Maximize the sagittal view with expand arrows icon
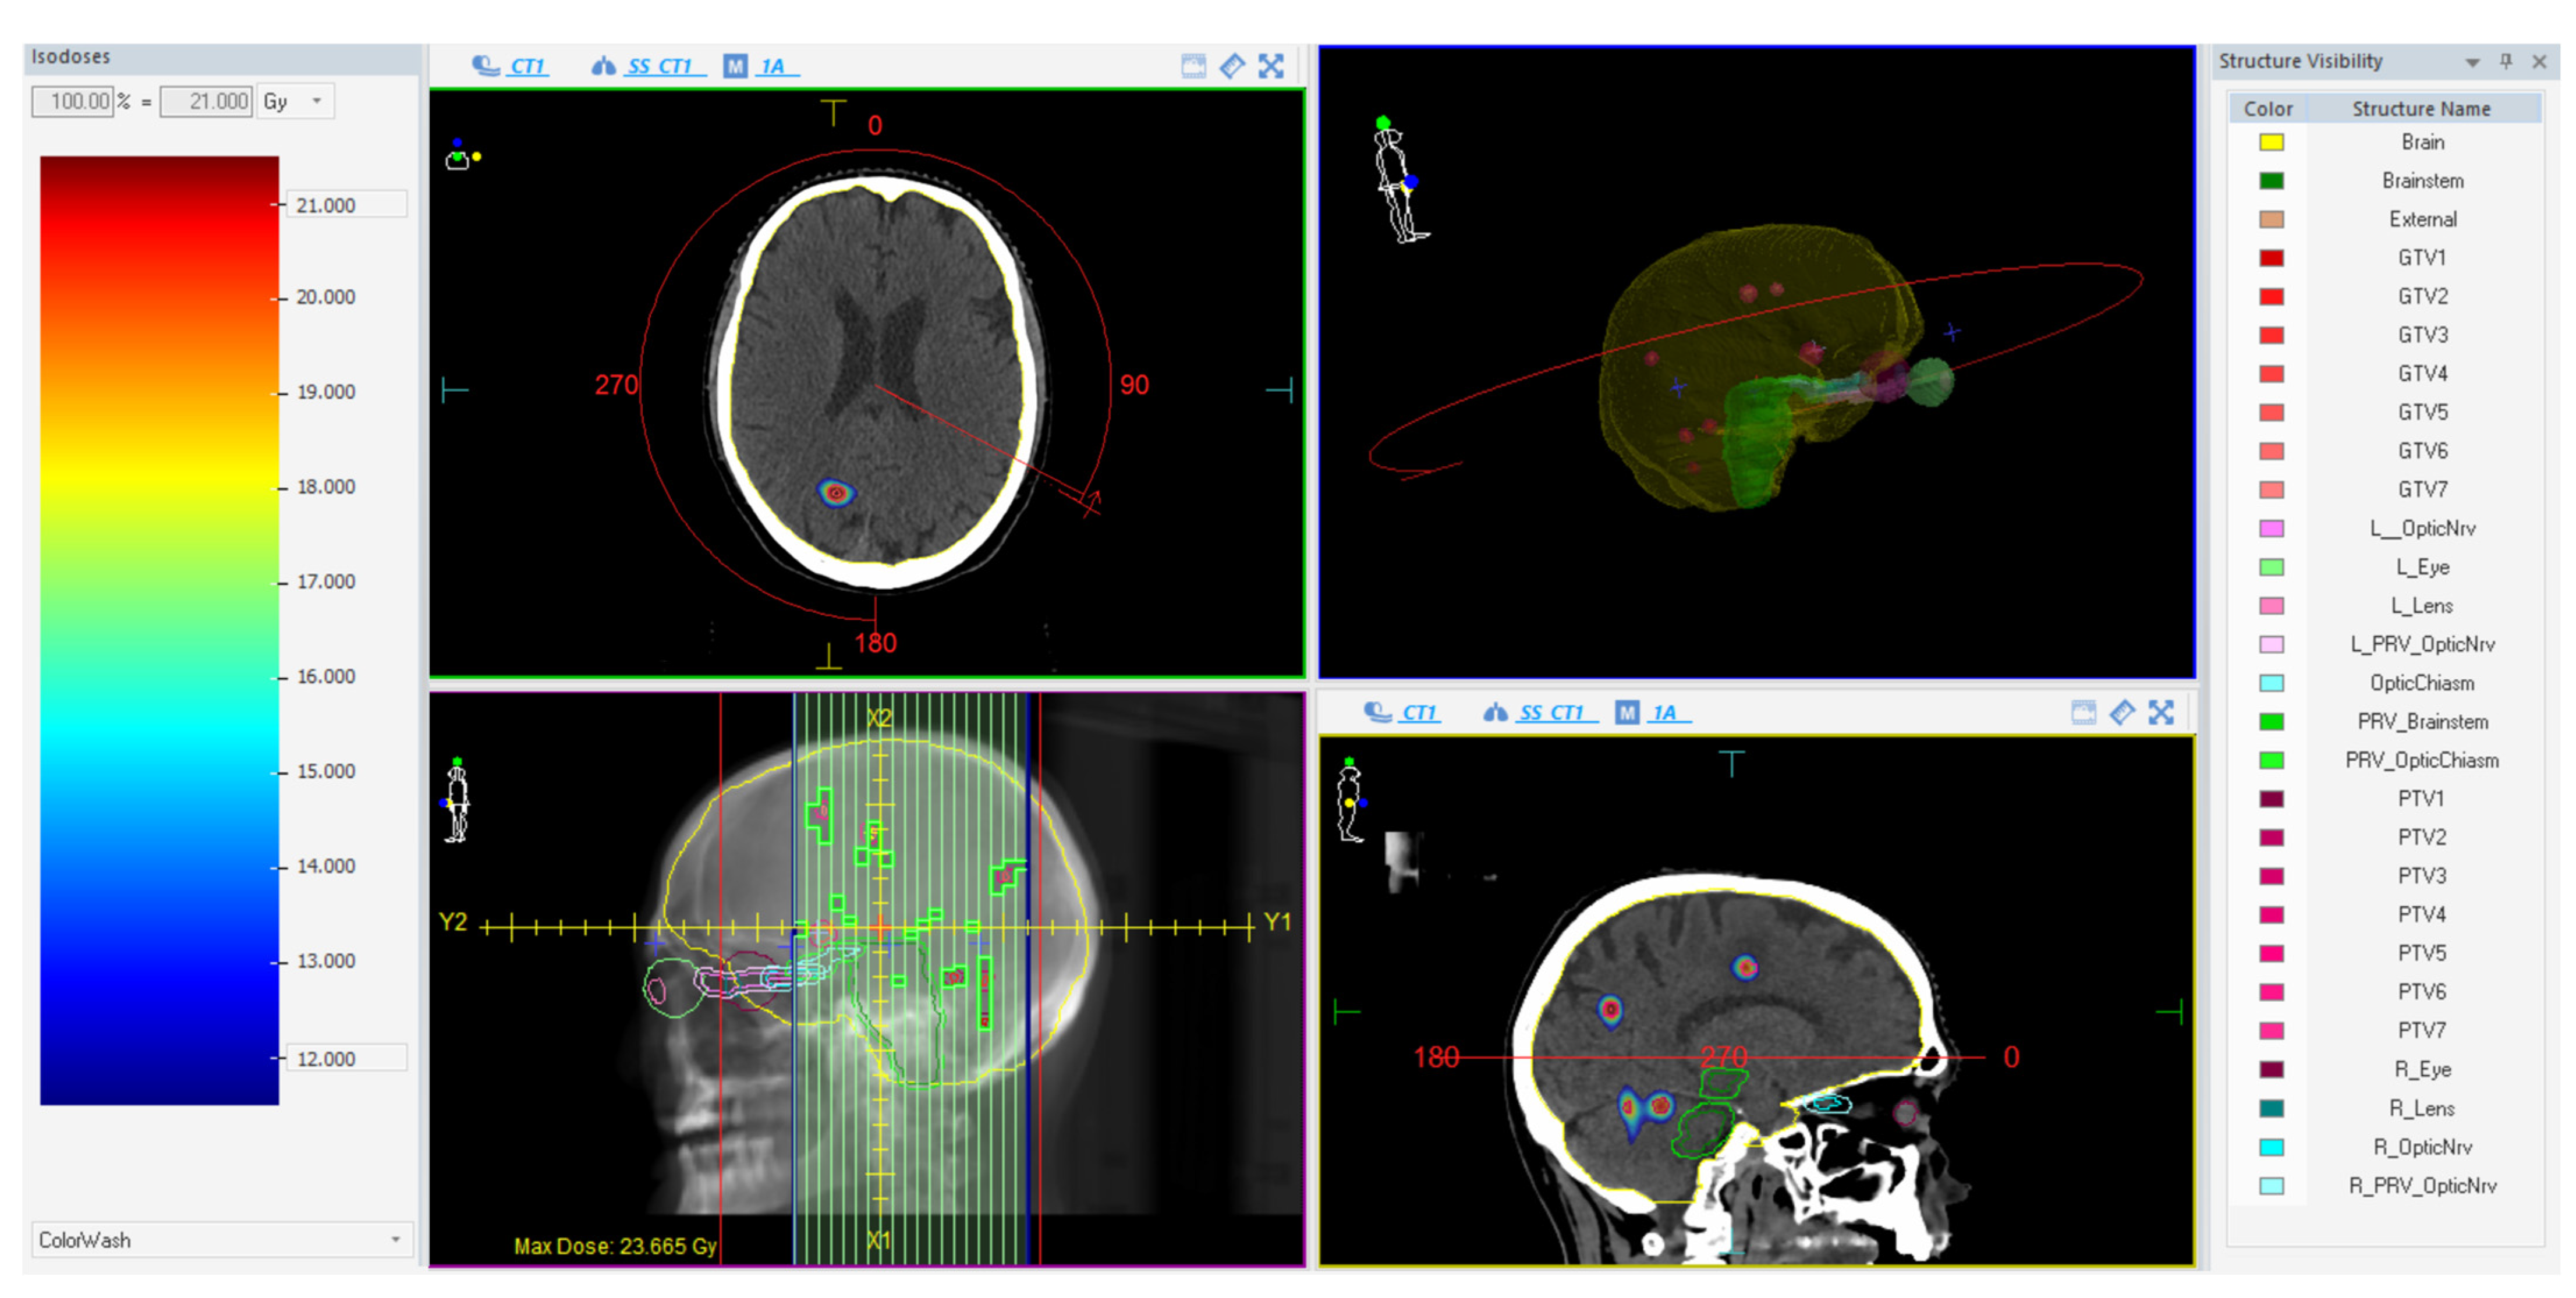2576x1298 pixels. coord(2161,712)
